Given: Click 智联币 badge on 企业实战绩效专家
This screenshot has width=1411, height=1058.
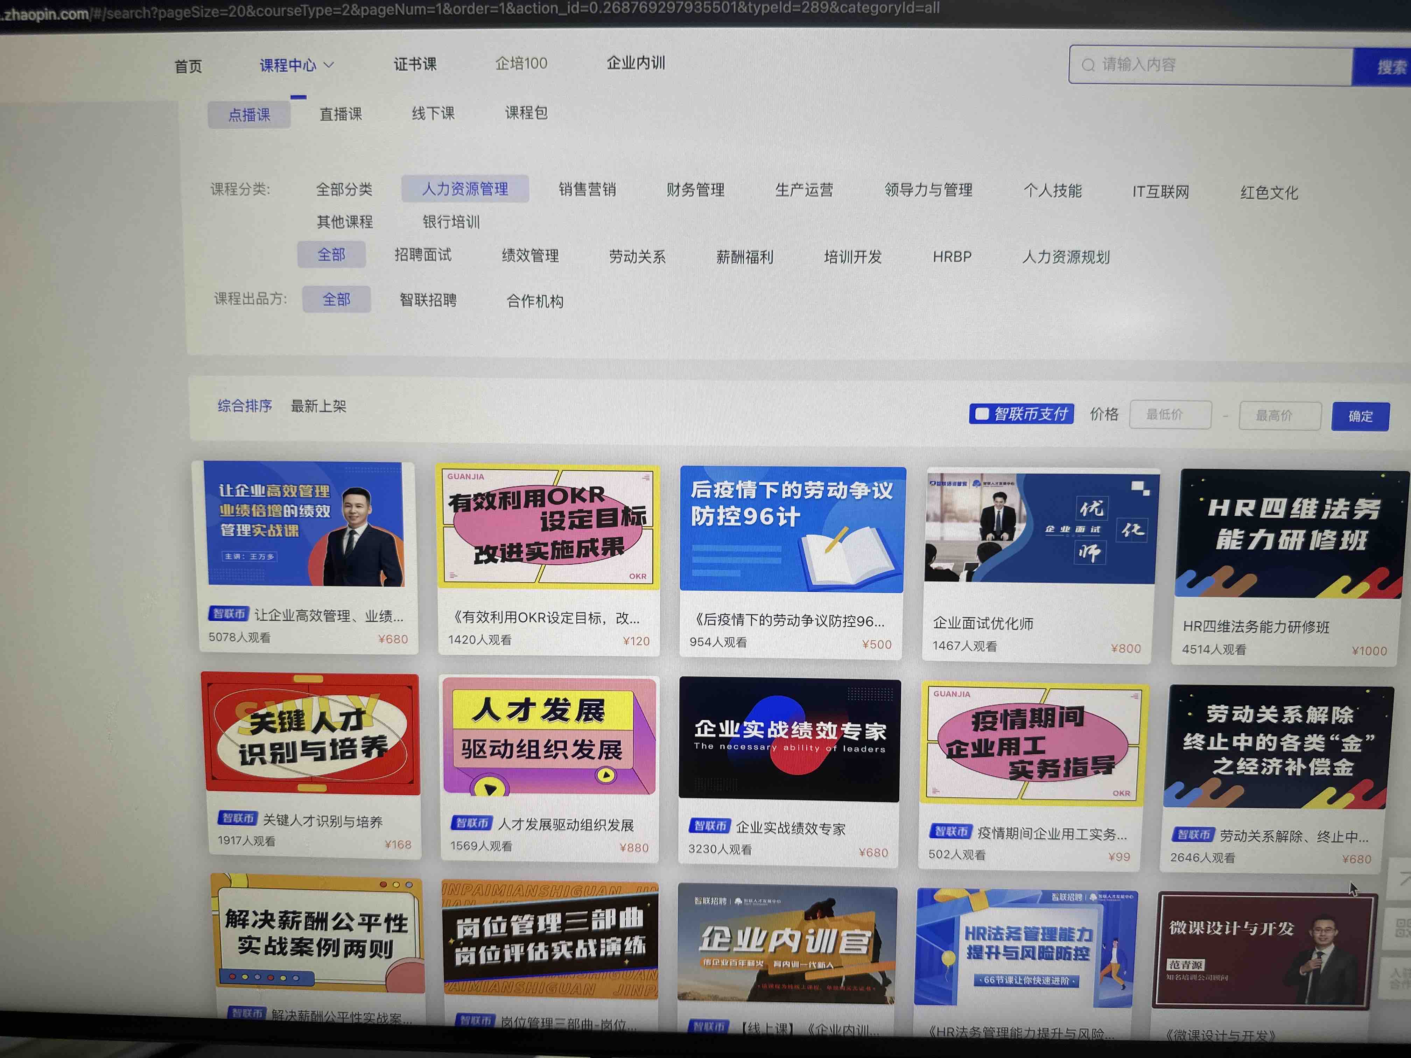Looking at the screenshot, I should point(709,826).
